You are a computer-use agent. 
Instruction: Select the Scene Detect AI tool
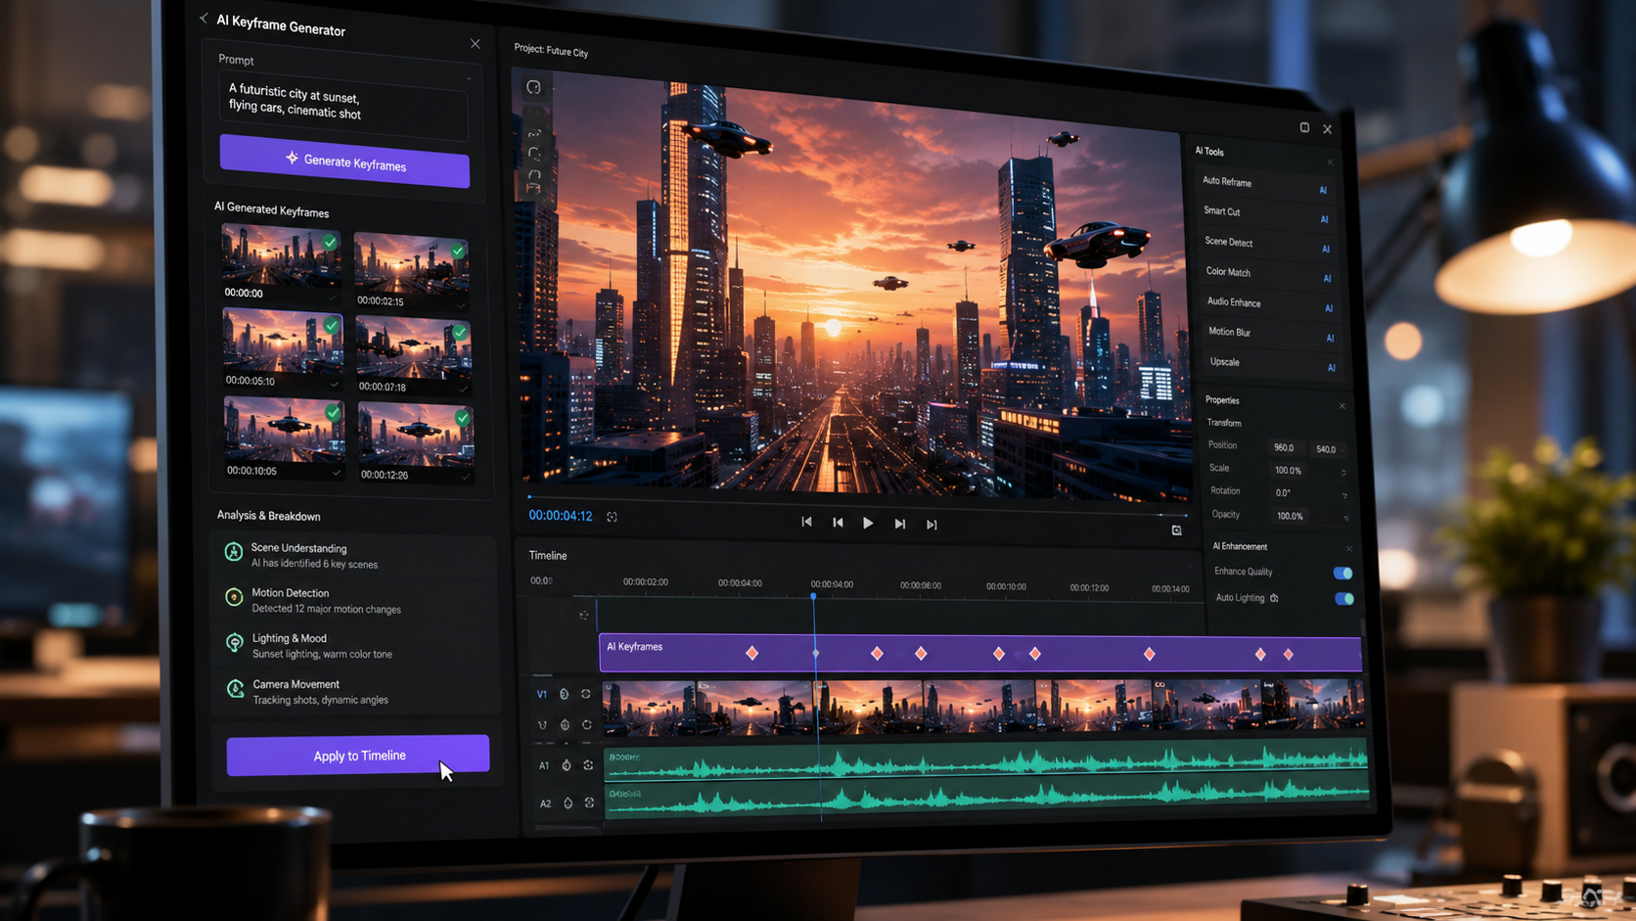1267,245
